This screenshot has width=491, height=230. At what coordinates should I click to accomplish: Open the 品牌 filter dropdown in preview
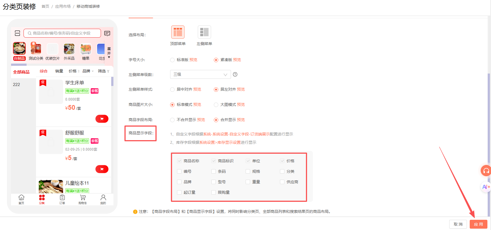[88, 71]
